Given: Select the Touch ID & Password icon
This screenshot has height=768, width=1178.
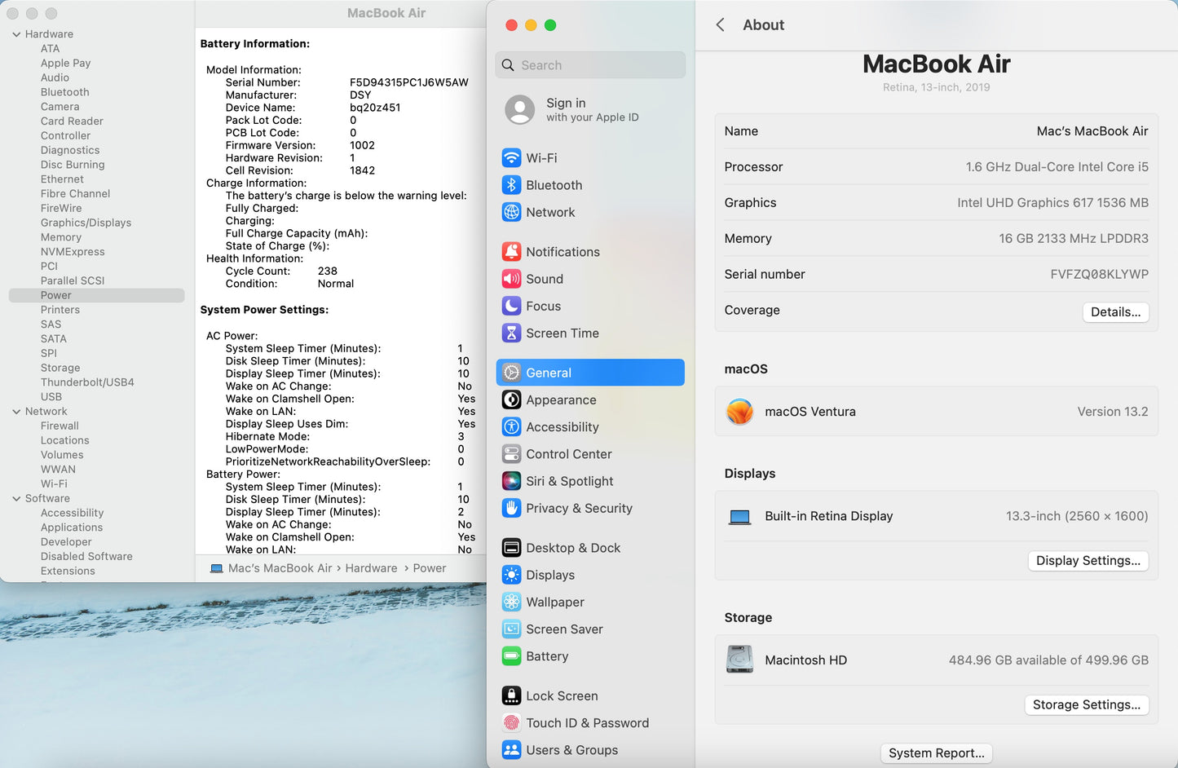Looking at the screenshot, I should 511,722.
